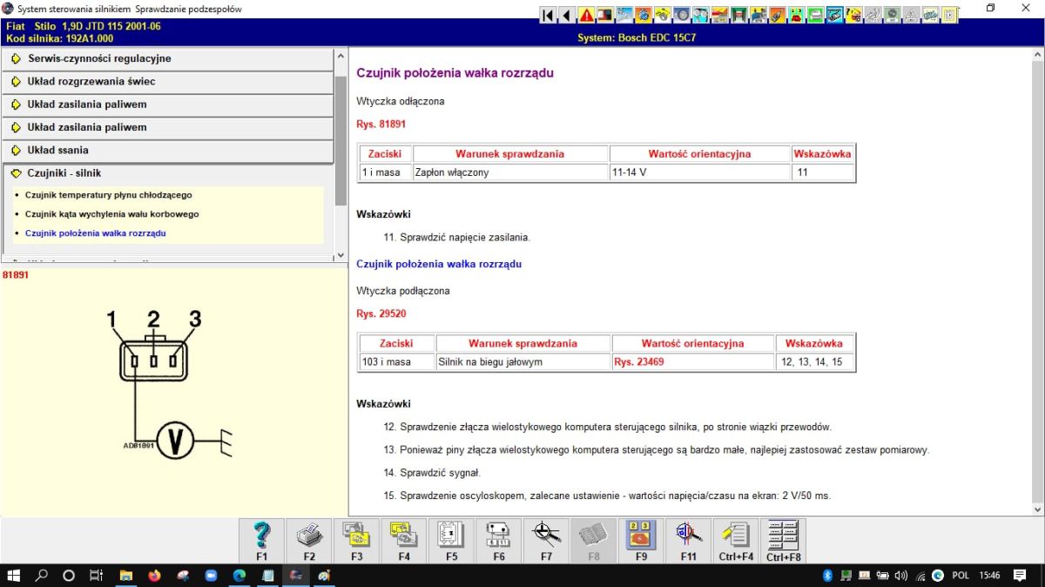
Task: Click the volume speaker tray icon
Action: [x=901, y=576]
